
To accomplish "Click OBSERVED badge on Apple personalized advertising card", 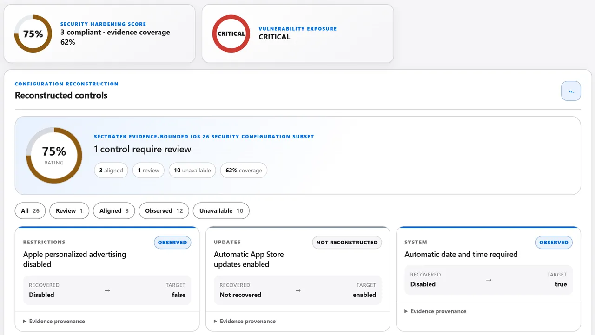I will point(172,243).
